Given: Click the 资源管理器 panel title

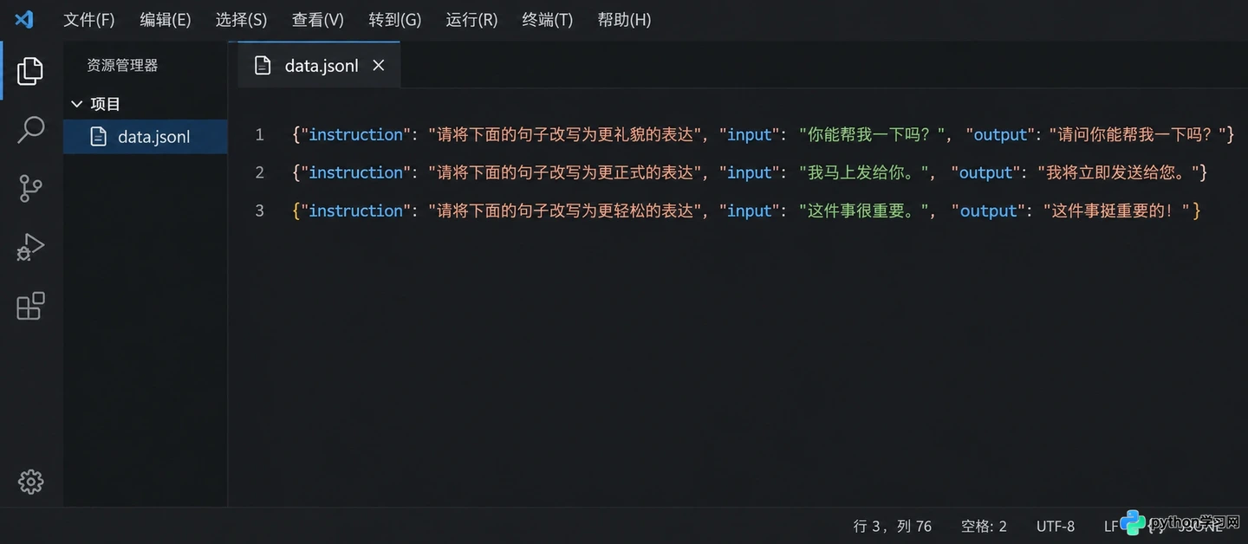Looking at the screenshot, I should coord(122,65).
